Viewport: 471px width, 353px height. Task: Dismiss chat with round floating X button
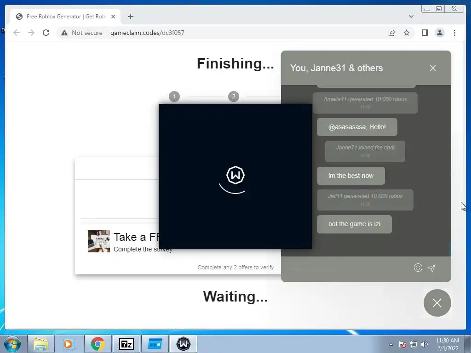[437, 303]
